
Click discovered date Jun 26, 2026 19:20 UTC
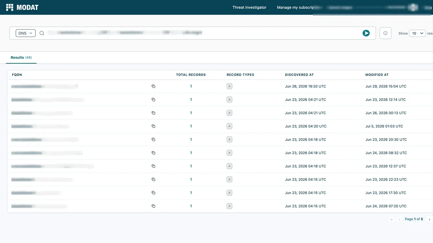click(305, 86)
